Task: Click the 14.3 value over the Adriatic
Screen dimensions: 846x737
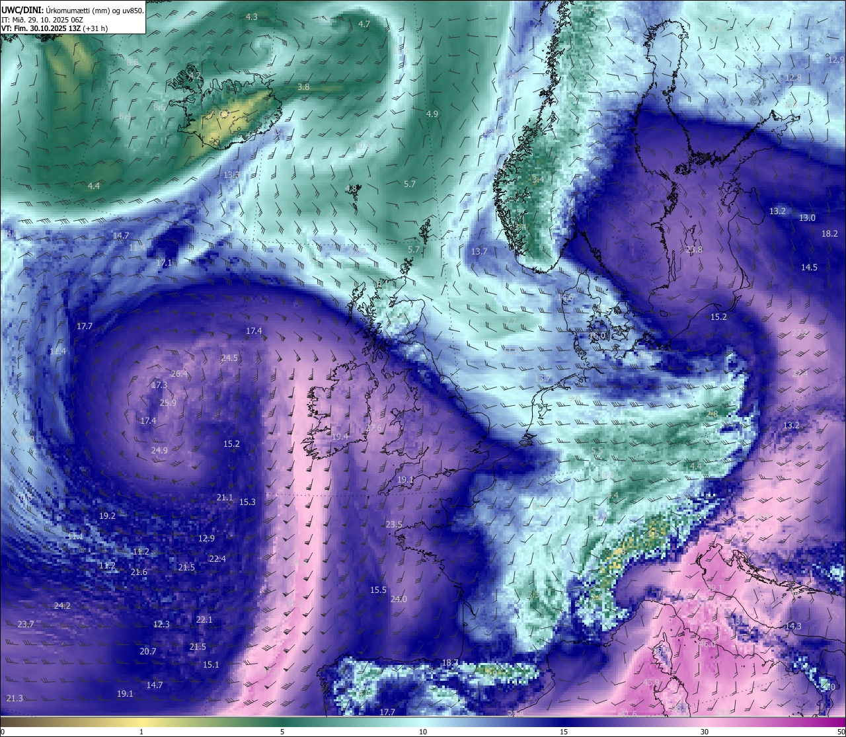Action: tap(793, 626)
